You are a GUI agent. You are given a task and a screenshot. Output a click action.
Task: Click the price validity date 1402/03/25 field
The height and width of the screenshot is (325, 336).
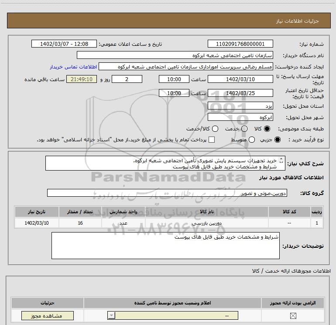[240, 93]
